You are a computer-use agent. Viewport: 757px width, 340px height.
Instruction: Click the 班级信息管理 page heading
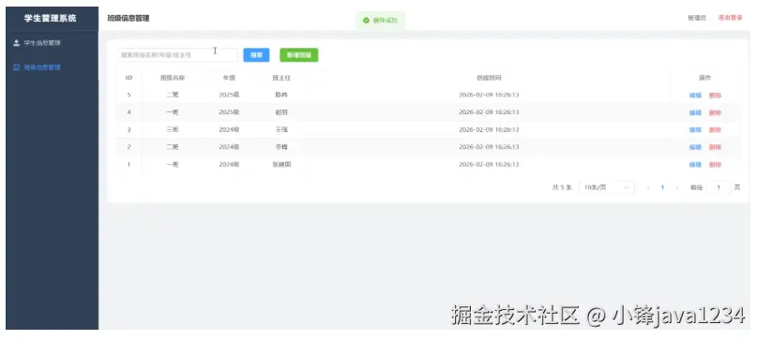pyautogui.click(x=129, y=19)
